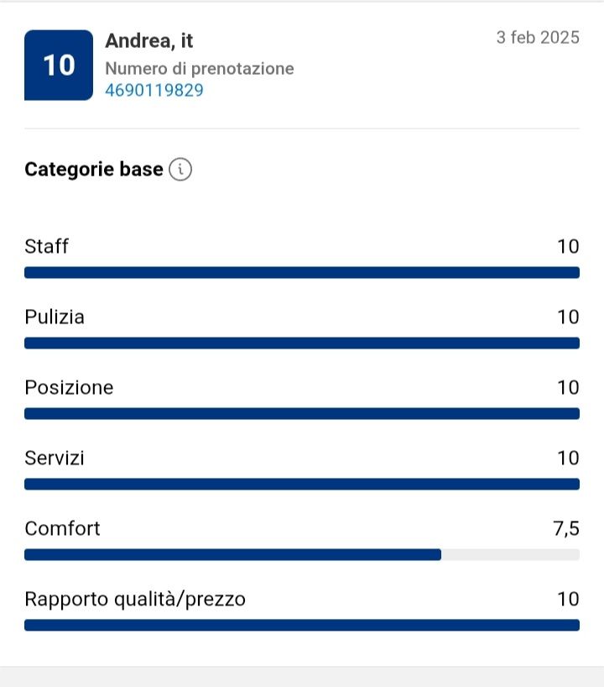Click the review date 3 feb 2025
604x687 pixels.
point(538,38)
